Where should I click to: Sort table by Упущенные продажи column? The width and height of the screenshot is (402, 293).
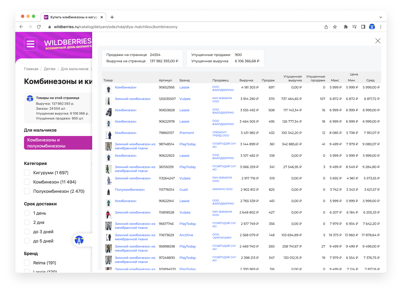coord(316,78)
